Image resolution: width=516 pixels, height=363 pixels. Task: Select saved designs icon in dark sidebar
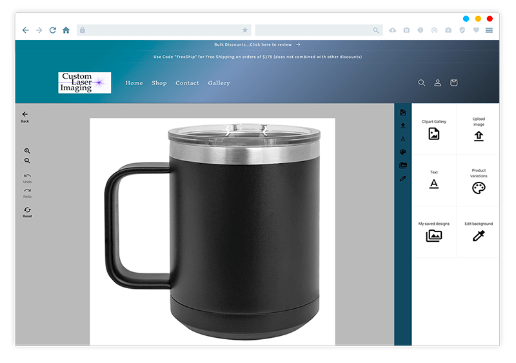402,165
